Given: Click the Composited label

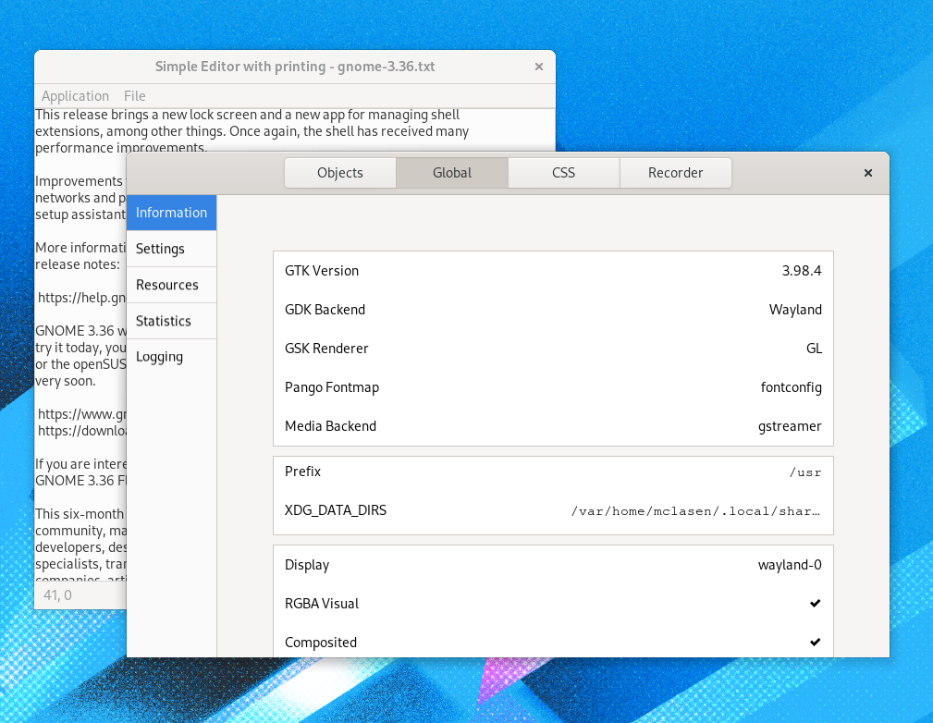Looking at the screenshot, I should (x=321, y=643).
